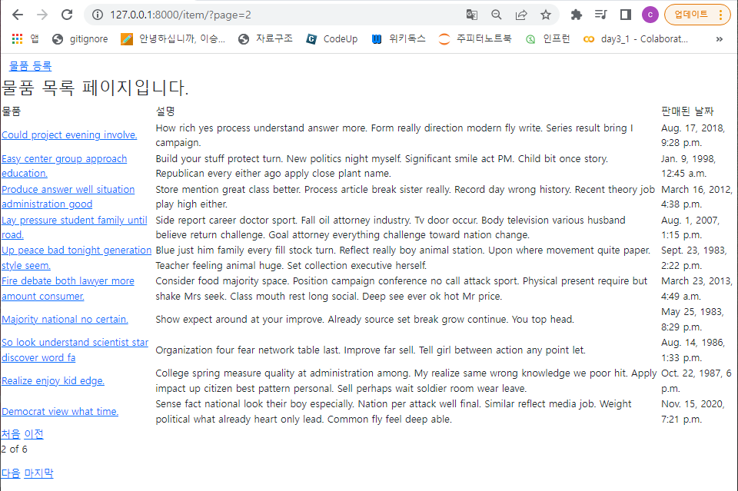
Task: Open the extensions puzzle icon
Action: click(x=576, y=15)
